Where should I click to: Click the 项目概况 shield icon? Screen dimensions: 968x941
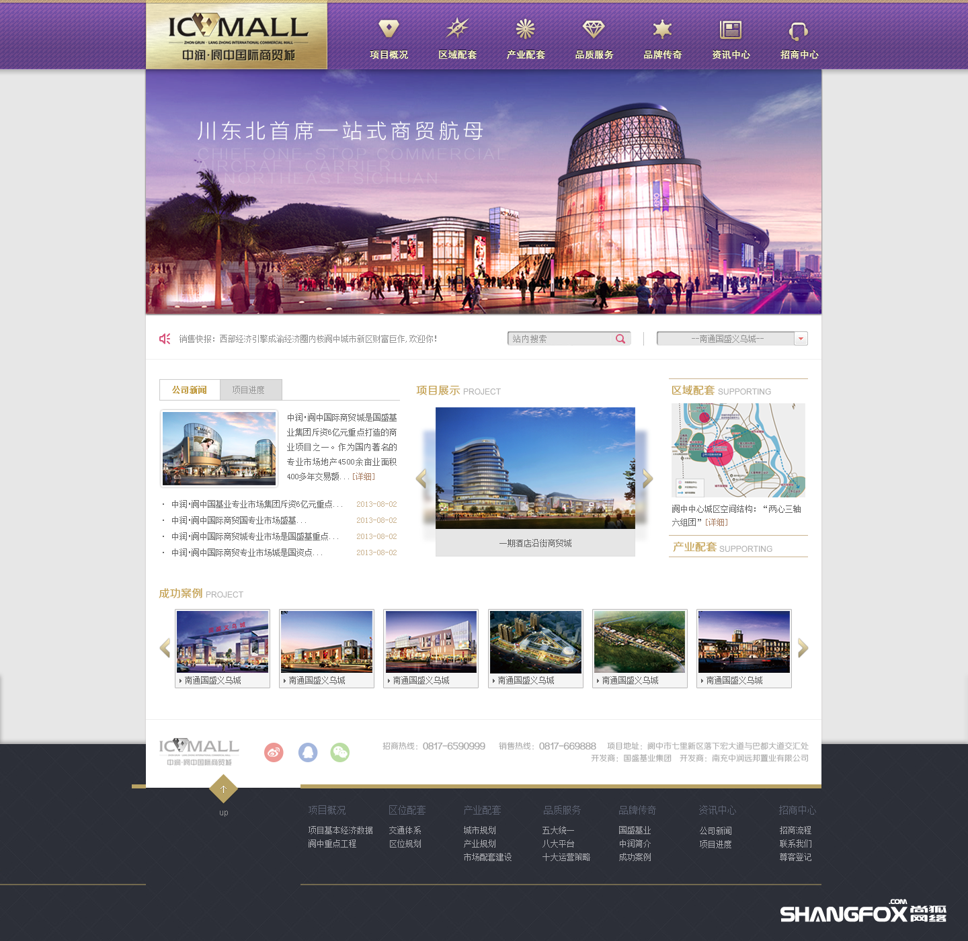click(x=389, y=28)
